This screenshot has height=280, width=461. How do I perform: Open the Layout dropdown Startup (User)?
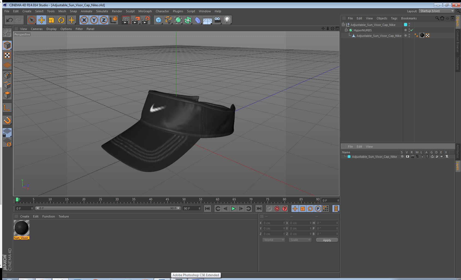click(x=437, y=11)
